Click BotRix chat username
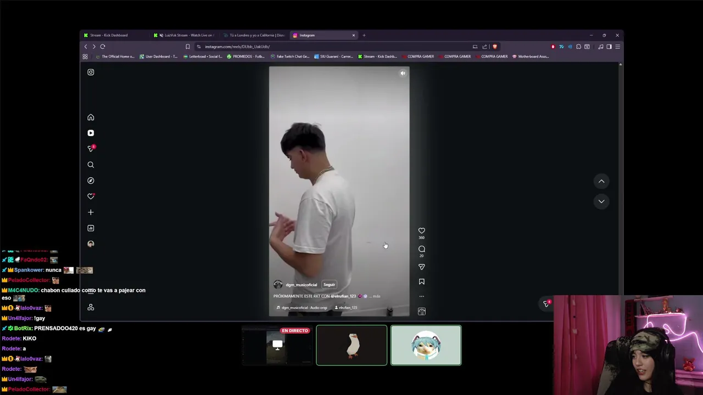 (23, 329)
